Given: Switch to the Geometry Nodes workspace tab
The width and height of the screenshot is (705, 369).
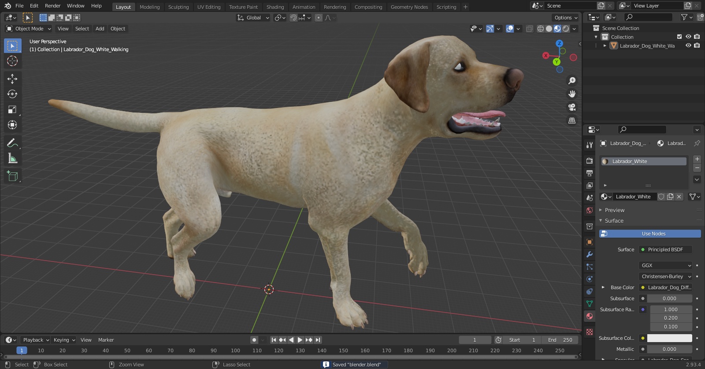Looking at the screenshot, I should [409, 7].
